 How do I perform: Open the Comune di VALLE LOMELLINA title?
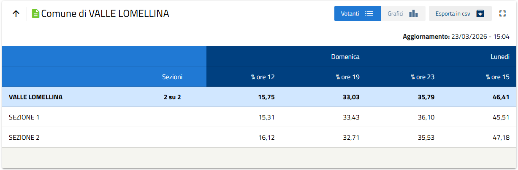tap(105, 13)
